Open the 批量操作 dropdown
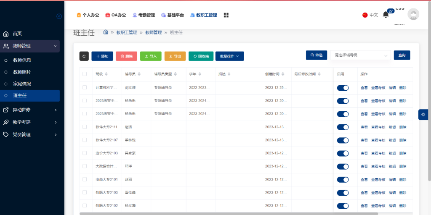The height and width of the screenshot is (215, 431). click(x=229, y=56)
